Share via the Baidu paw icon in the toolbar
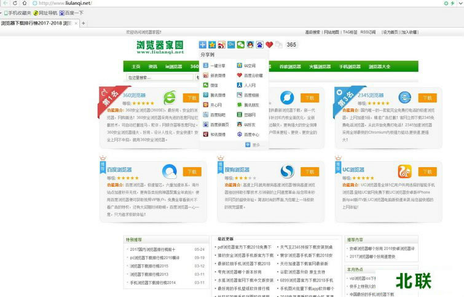Image resolution: width=464 pixels, height=297 pixels. click(259, 45)
